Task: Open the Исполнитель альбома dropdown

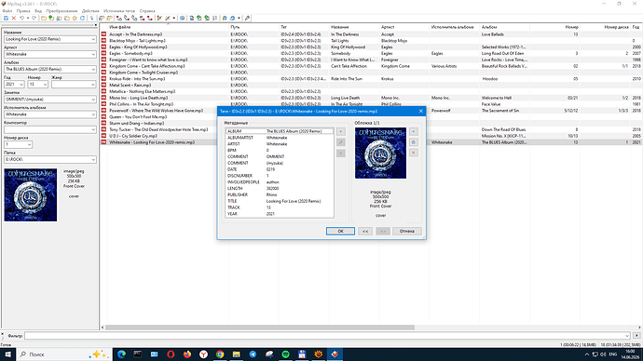Action: [x=93, y=114]
